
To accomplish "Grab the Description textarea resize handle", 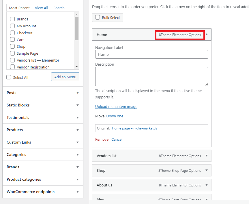I will (x=207, y=84).
